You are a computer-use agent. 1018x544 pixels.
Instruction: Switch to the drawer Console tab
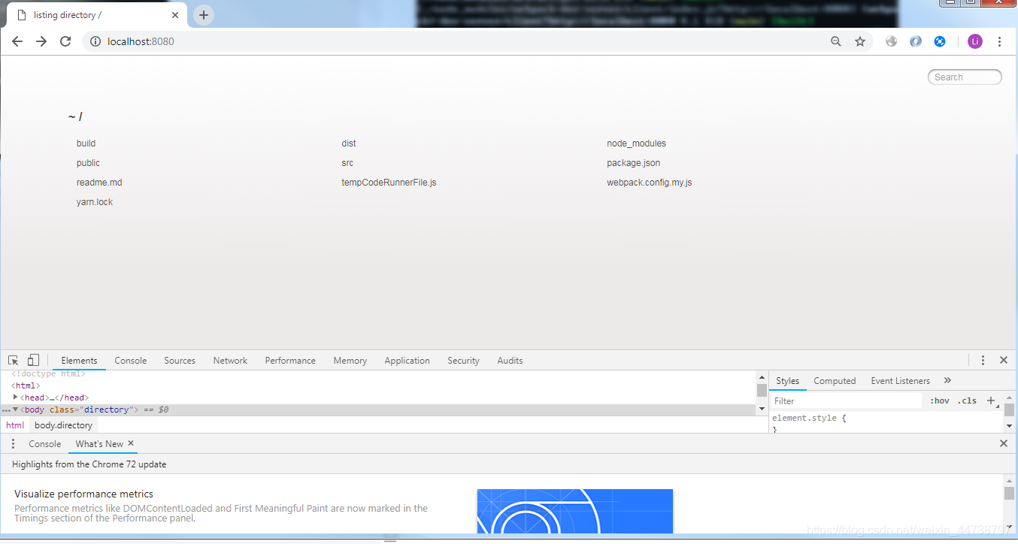point(45,444)
